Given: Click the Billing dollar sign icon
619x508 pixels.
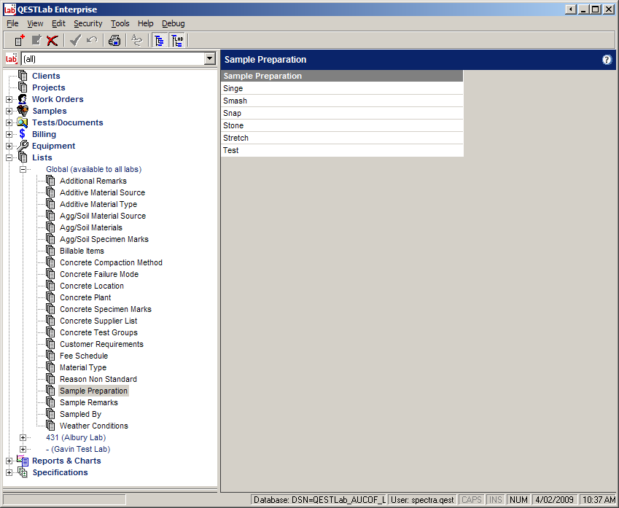Looking at the screenshot, I should (x=23, y=134).
